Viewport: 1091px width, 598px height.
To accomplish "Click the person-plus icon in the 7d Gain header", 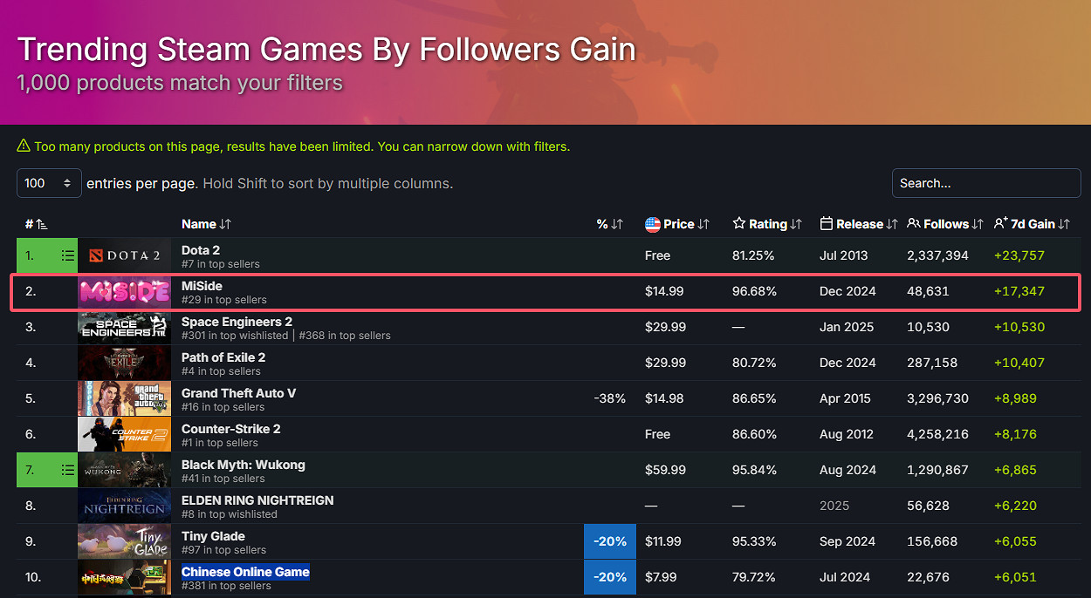I will click(999, 222).
